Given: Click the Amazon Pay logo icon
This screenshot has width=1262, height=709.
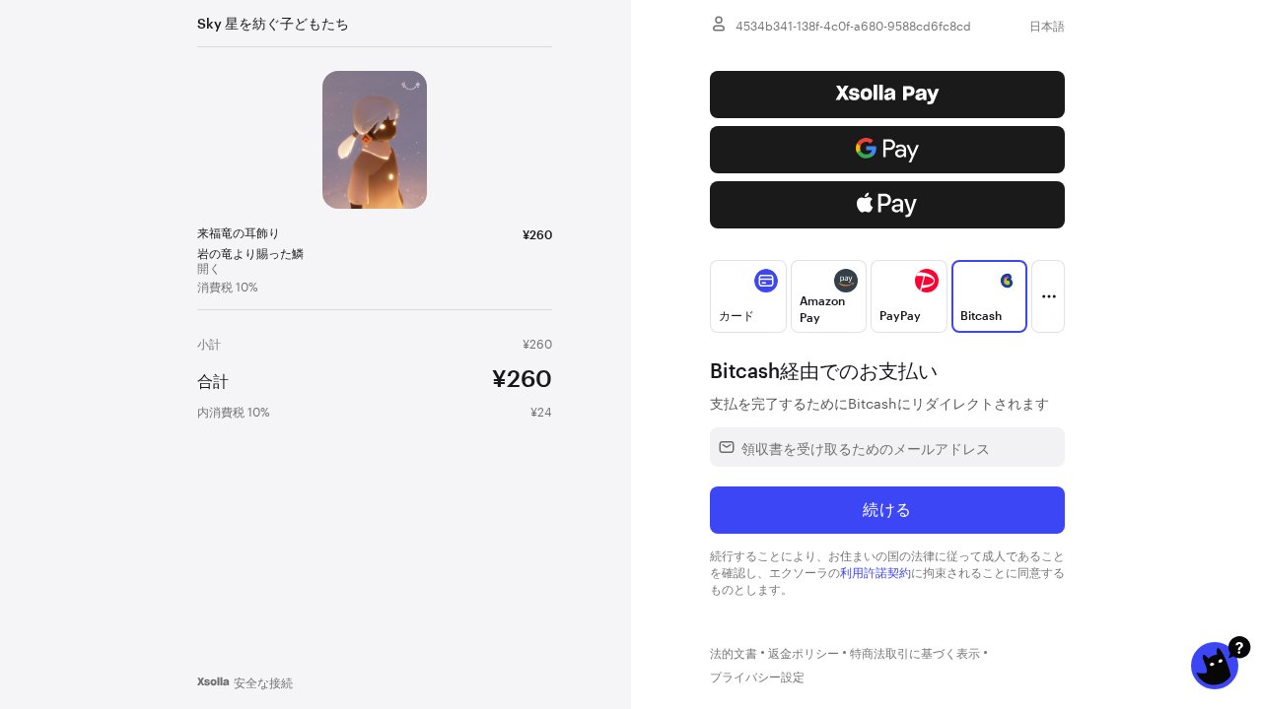Looking at the screenshot, I should (x=846, y=281).
